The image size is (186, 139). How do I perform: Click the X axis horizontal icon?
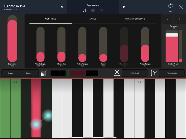pos(117,73)
